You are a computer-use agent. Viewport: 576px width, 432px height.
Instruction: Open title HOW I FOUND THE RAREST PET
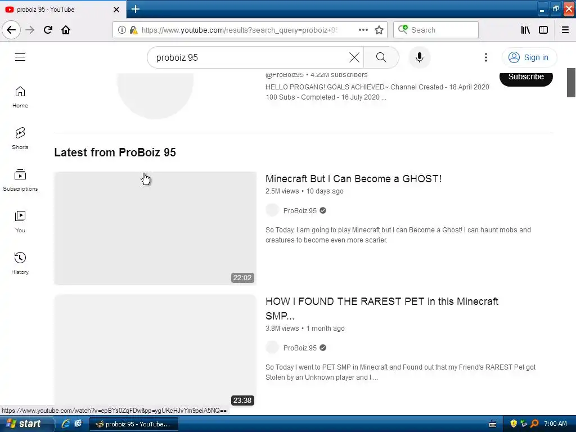382,309
